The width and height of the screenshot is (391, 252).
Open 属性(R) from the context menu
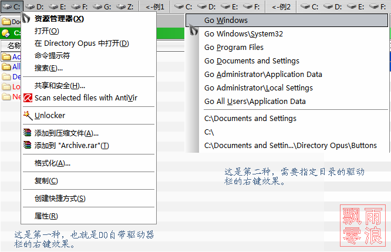[x=89, y=216]
